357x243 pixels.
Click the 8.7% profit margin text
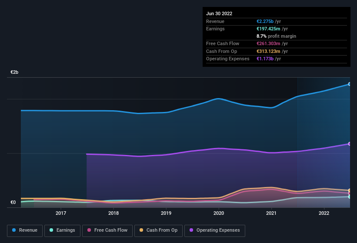pos(276,36)
